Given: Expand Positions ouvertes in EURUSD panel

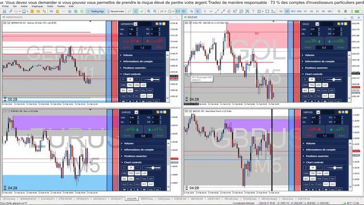Looking at the screenshot, I should pyautogui.click(x=143, y=156).
